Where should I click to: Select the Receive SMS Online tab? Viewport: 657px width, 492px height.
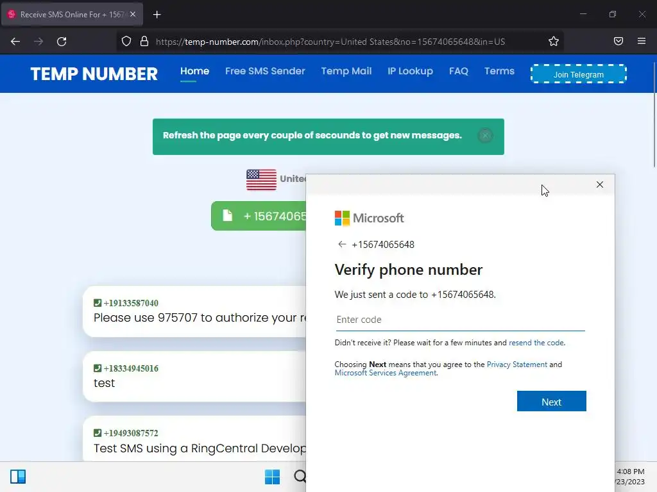point(72,14)
